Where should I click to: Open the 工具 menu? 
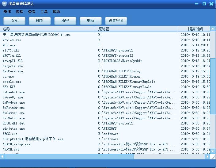pyautogui.click(x=44, y=12)
